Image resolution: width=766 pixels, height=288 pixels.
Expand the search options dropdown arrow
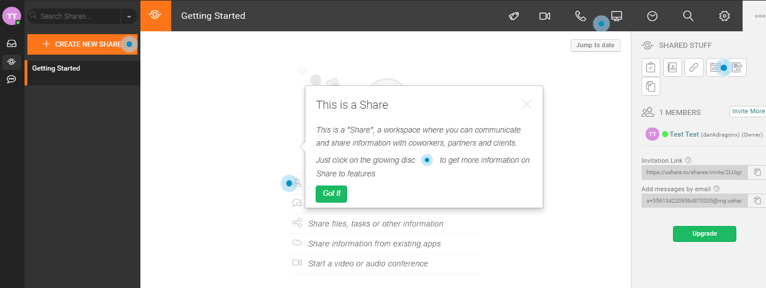tap(129, 17)
